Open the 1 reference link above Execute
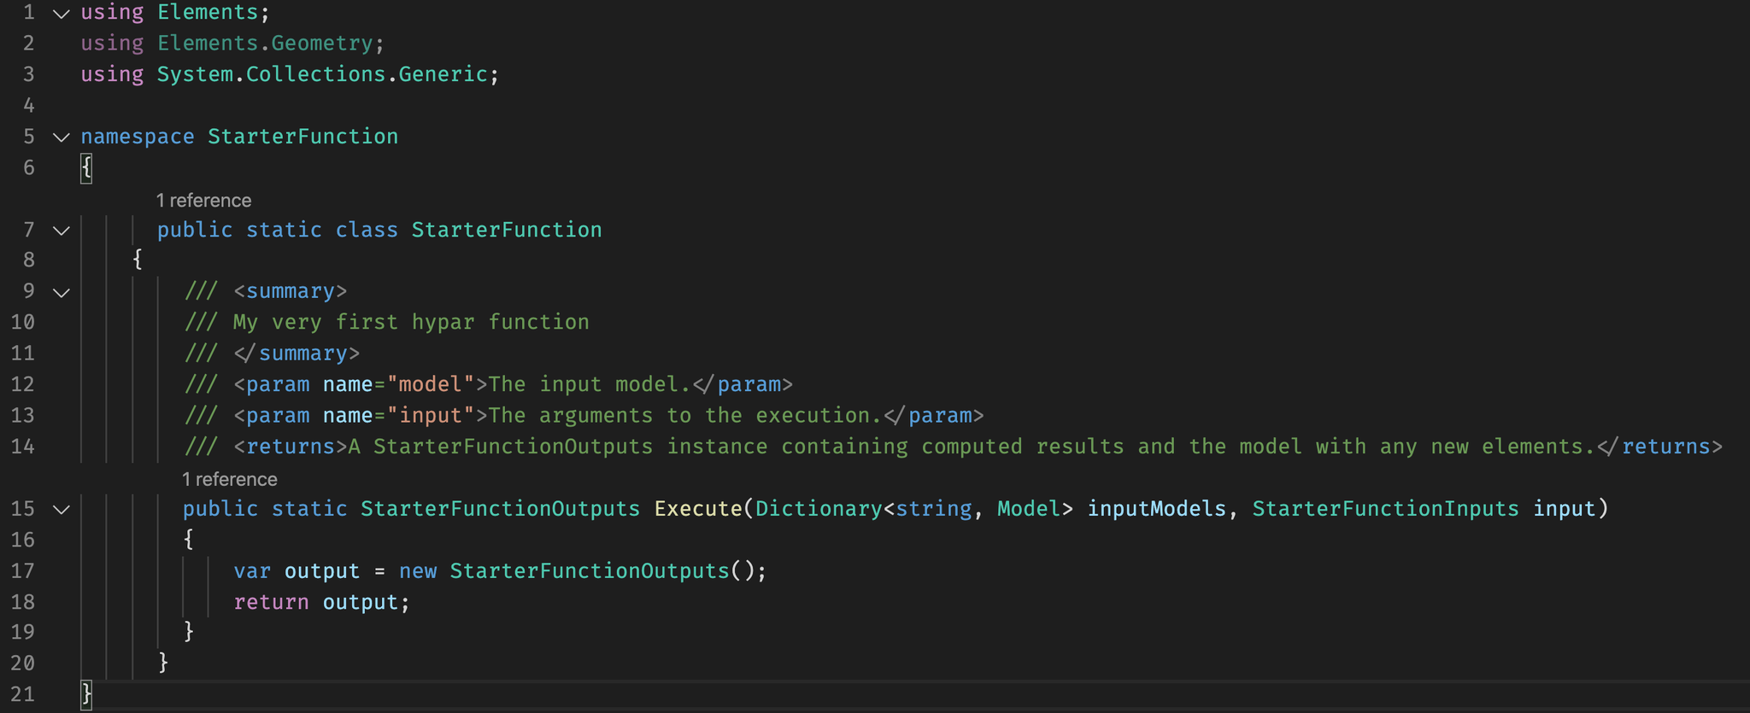Screen dimensions: 1750x713 click(230, 479)
